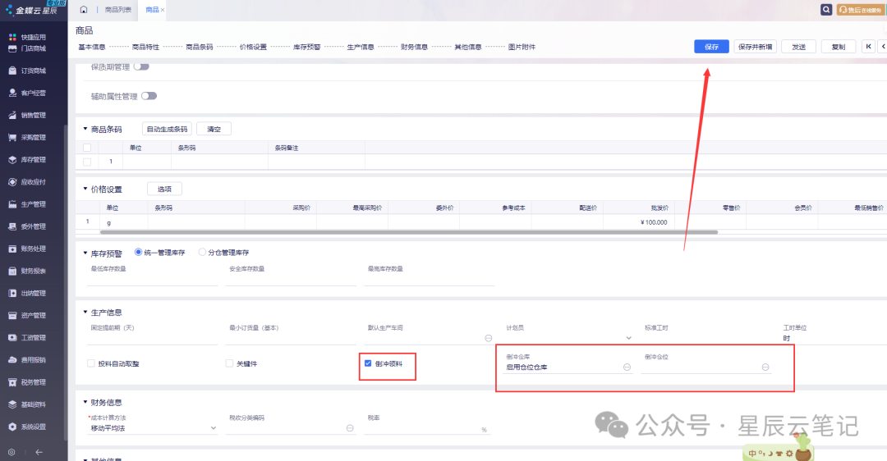Screen dimensions: 887x461
Task: Click the blue 保存 button
Action: point(711,47)
